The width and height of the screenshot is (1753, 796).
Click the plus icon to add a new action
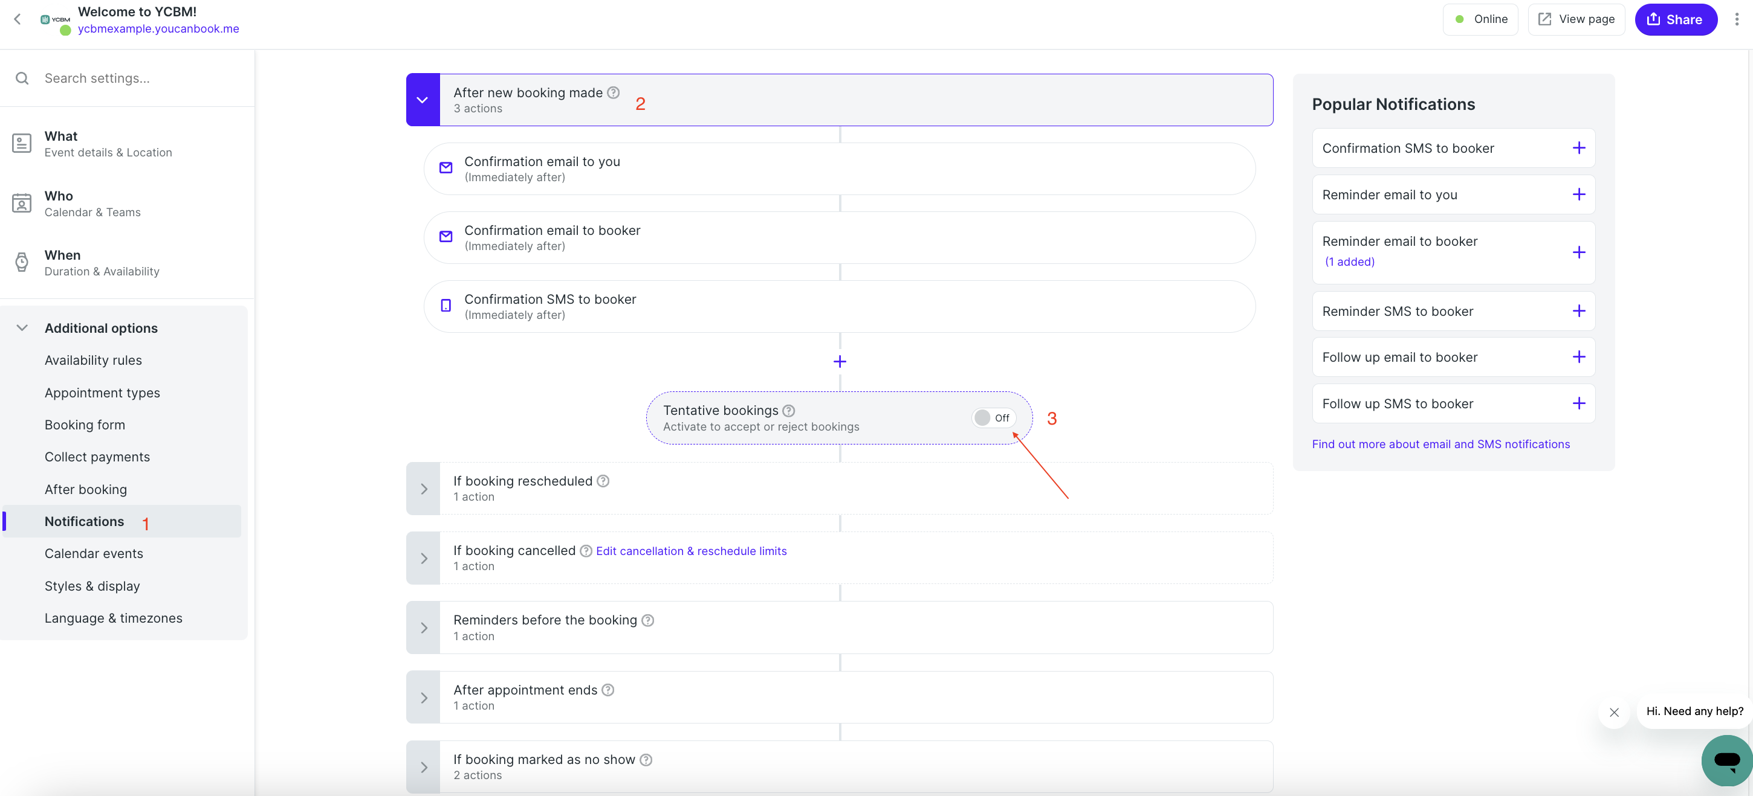coord(839,361)
